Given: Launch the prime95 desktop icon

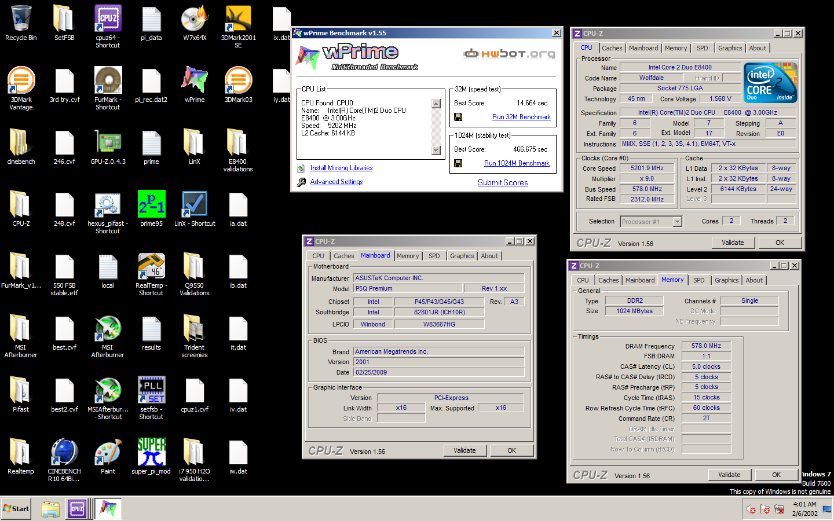Looking at the screenshot, I should tap(151, 209).
